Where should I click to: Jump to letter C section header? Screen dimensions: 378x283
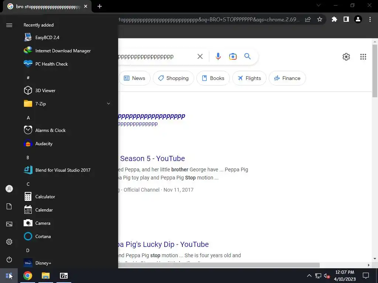(x=28, y=184)
